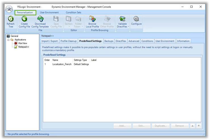Viewport: 210px width, 140px height.
Task: Select the Localization_French predefined setting row
Action: [62, 64]
